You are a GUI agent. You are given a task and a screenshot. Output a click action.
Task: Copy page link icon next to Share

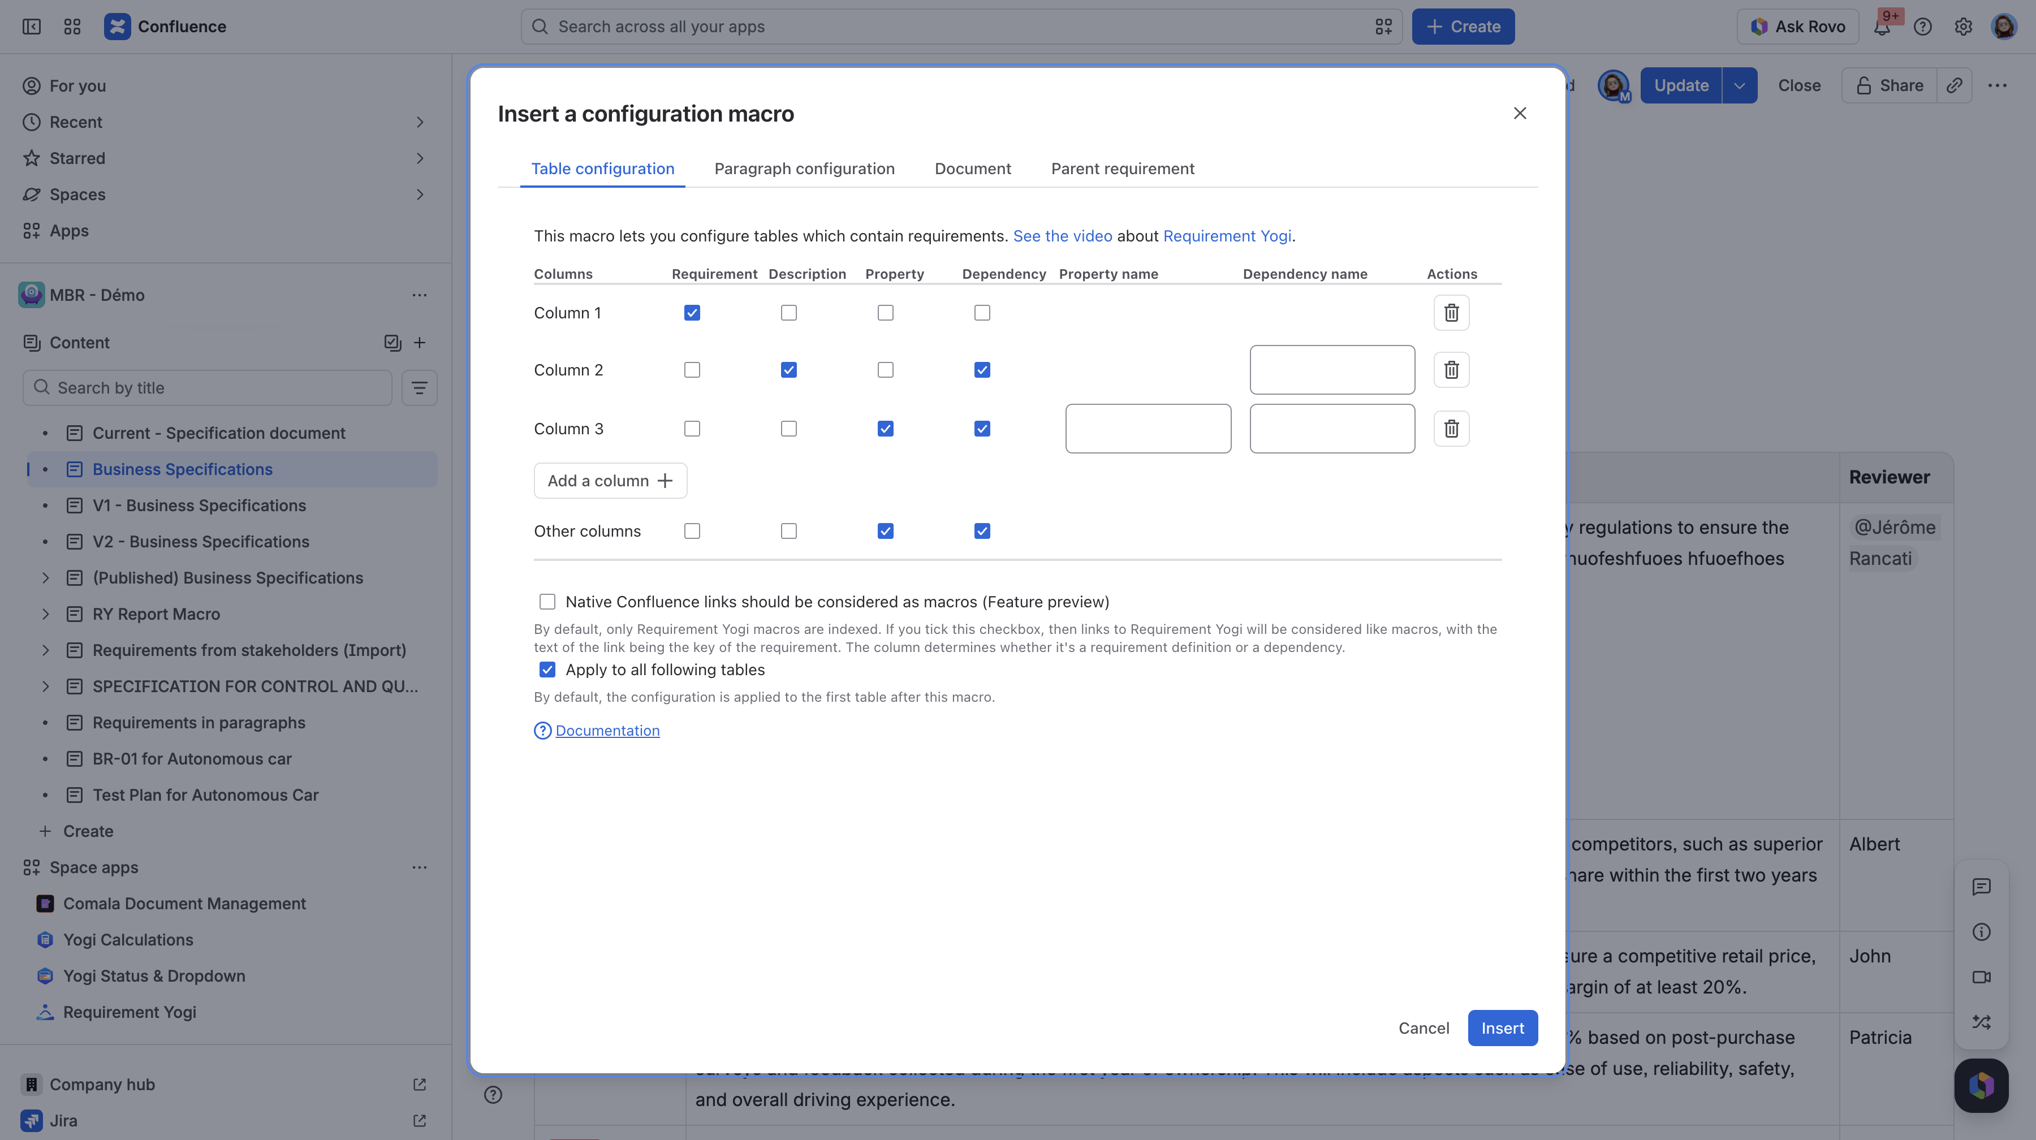point(1954,85)
